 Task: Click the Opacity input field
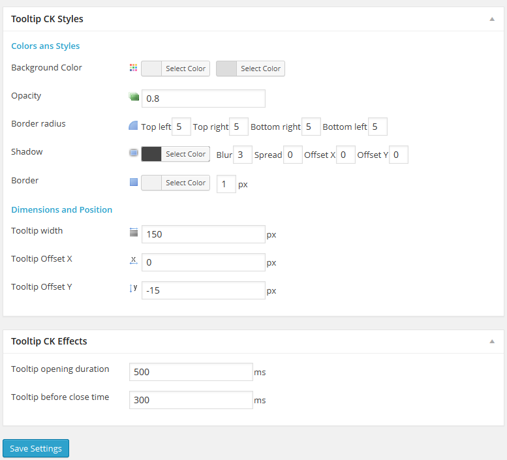tap(203, 99)
